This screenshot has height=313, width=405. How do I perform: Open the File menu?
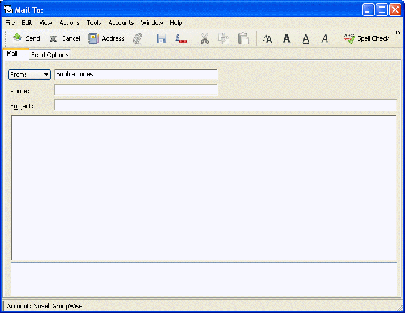10,23
